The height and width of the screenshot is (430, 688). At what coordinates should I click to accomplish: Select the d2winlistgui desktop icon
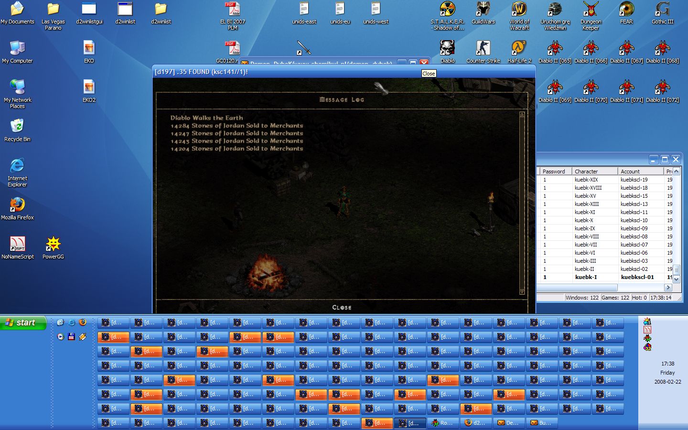89,13
